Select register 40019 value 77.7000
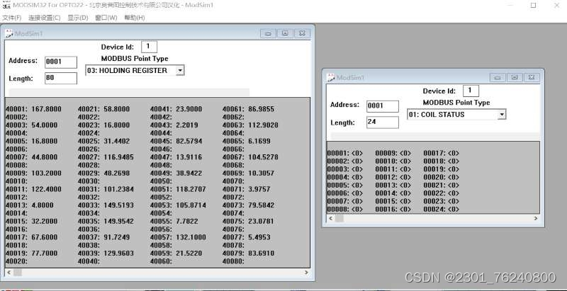Viewport: 567px width, 291px height. click(x=44, y=253)
